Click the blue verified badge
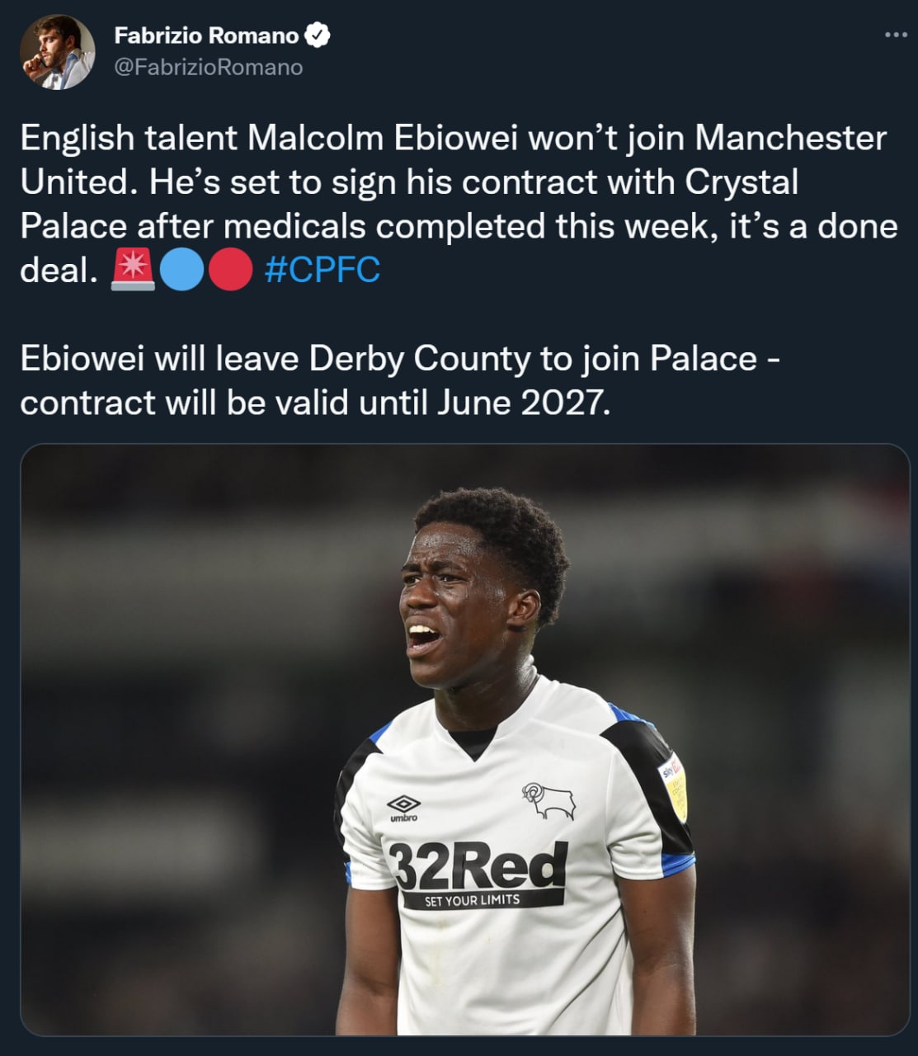918x1056 pixels. pyautogui.click(x=318, y=35)
